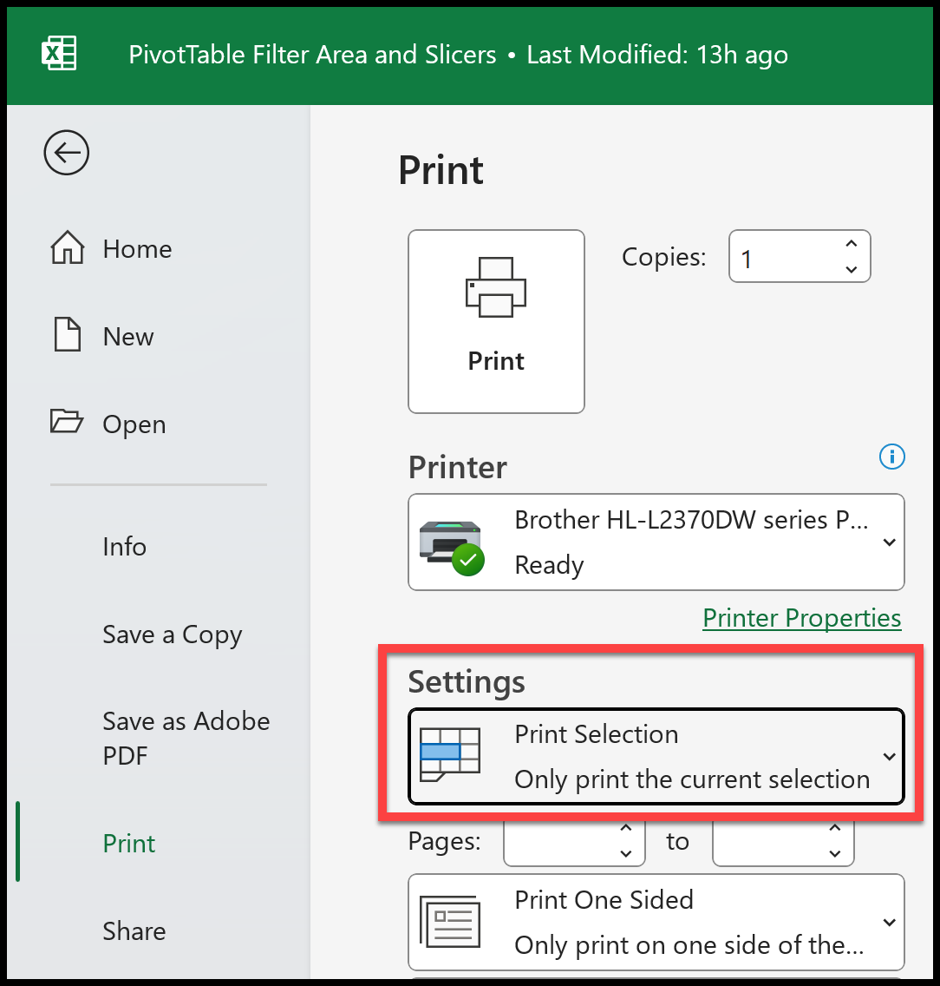Click the info icon next to Printer
This screenshot has height=986, width=940.
click(891, 457)
